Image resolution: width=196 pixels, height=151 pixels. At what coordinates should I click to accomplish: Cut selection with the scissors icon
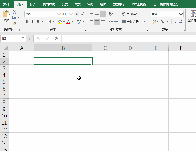(14, 12)
